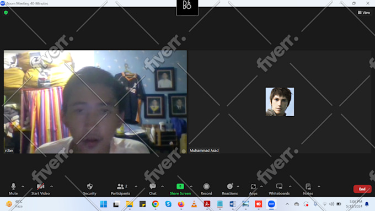Expand chat options arrow beside Chat
Image resolution: width=375 pixels, height=211 pixels.
(x=162, y=186)
